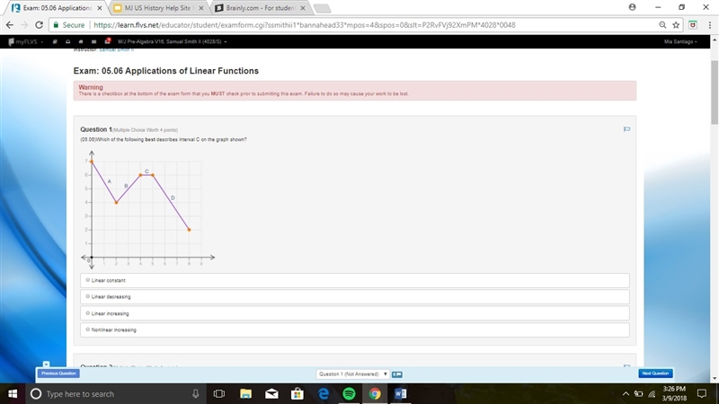Click the scrollbar down arrow
719x404 pixels.
tap(715, 379)
